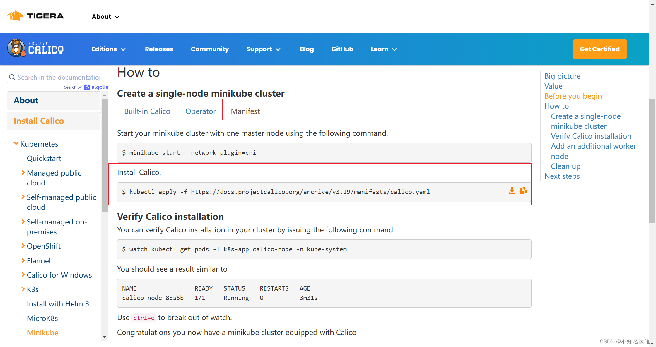Open the GitHub link in navbar
Viewport: 656px width, 347px height.
342,49
